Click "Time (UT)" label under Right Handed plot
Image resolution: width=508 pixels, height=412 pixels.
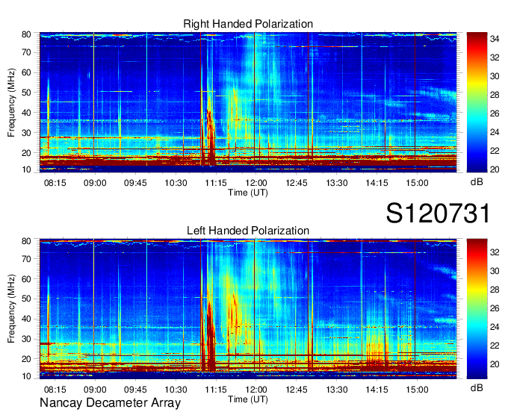[248, 193]
